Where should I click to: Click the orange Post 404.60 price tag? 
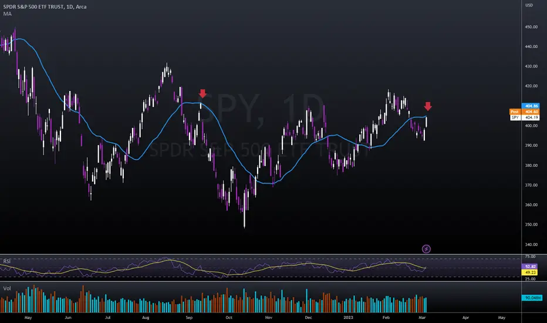(524, 112)
